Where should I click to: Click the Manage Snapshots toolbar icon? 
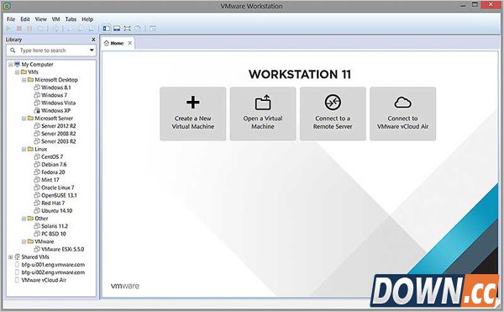[x=92, y=29]
